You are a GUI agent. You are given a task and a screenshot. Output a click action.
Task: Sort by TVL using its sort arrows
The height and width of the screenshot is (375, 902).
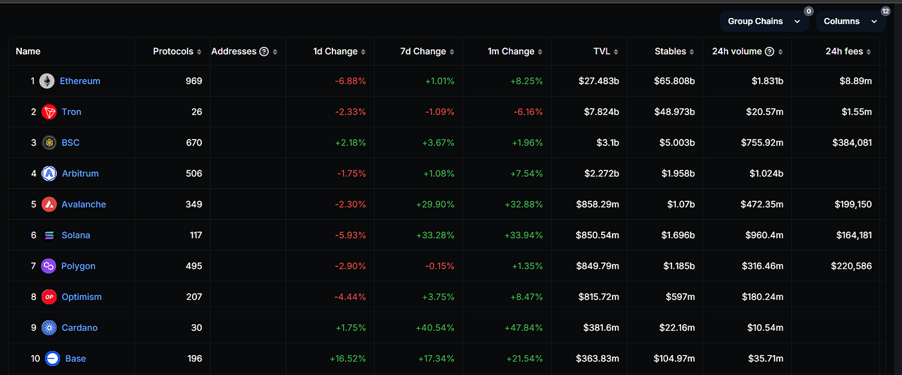[616, 51]
